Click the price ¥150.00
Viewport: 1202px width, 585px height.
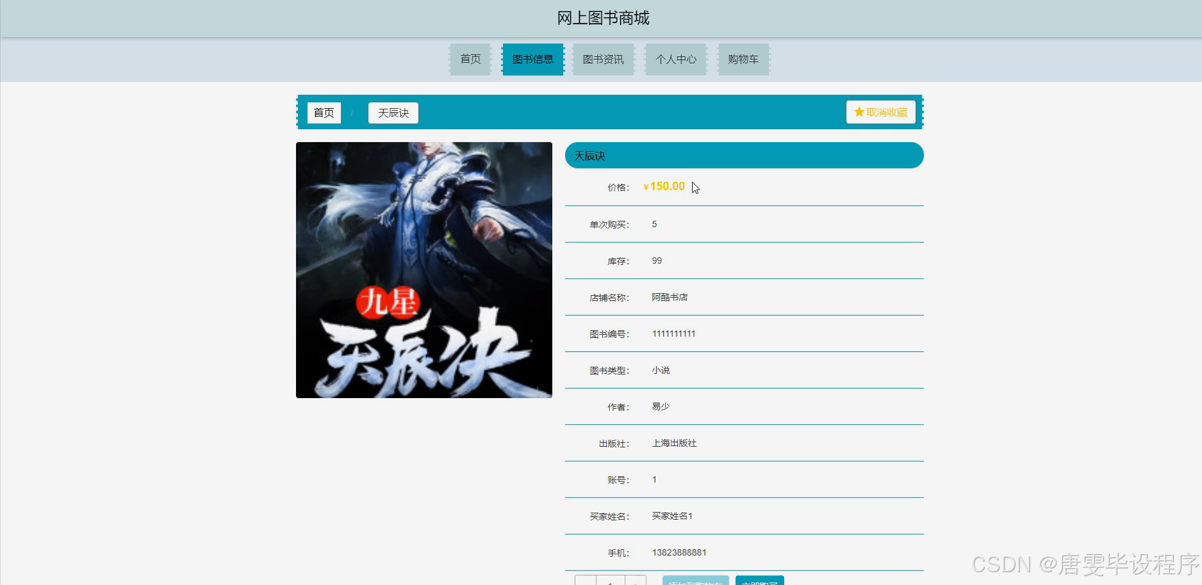[x=664, y=186]
